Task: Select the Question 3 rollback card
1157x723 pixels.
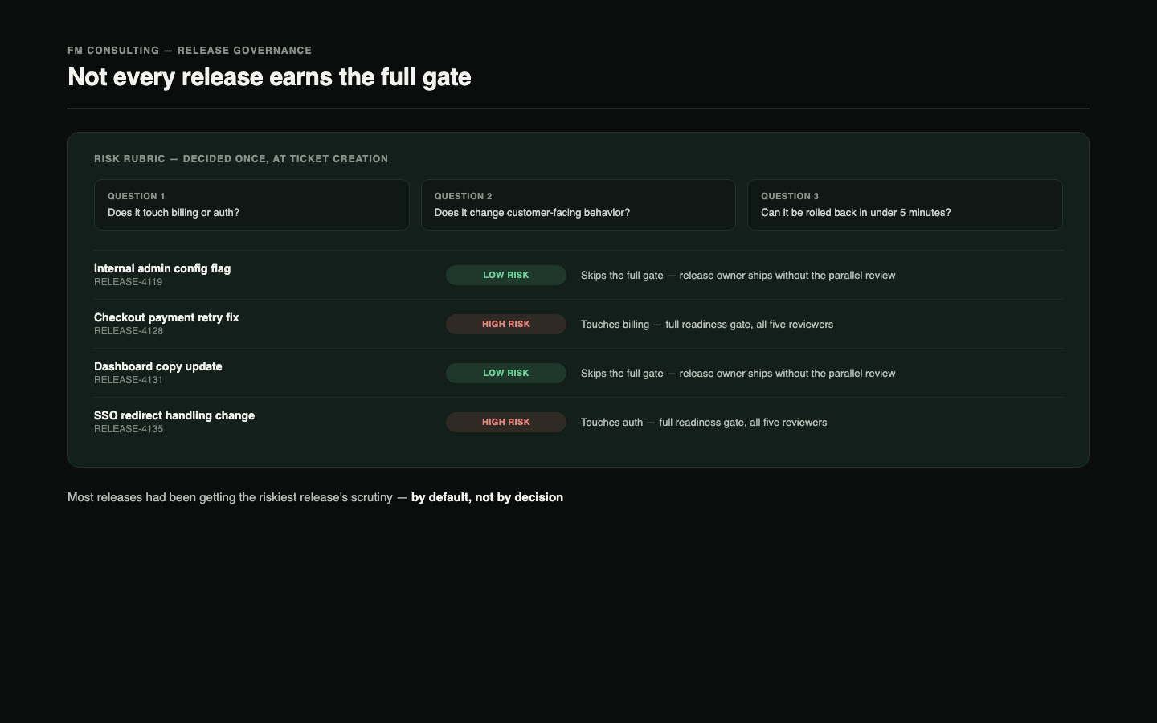Action: [905, 205]
